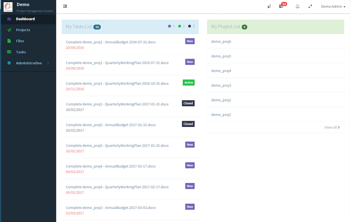Click the Administration gear icon in sidebar
Viewport: 350px width, 222px height.
click(x=9, y=63)
